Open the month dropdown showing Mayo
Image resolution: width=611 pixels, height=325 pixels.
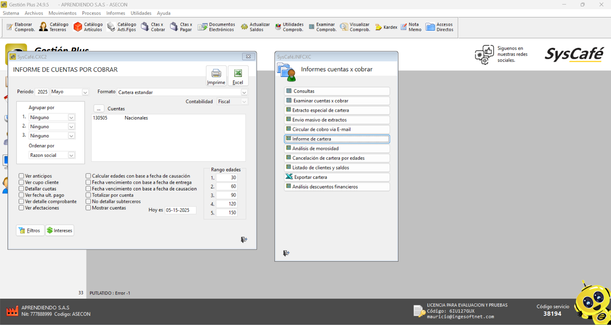click(85, 92)
